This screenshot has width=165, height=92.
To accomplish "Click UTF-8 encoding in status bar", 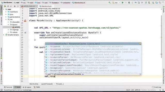I will point(138,90).
